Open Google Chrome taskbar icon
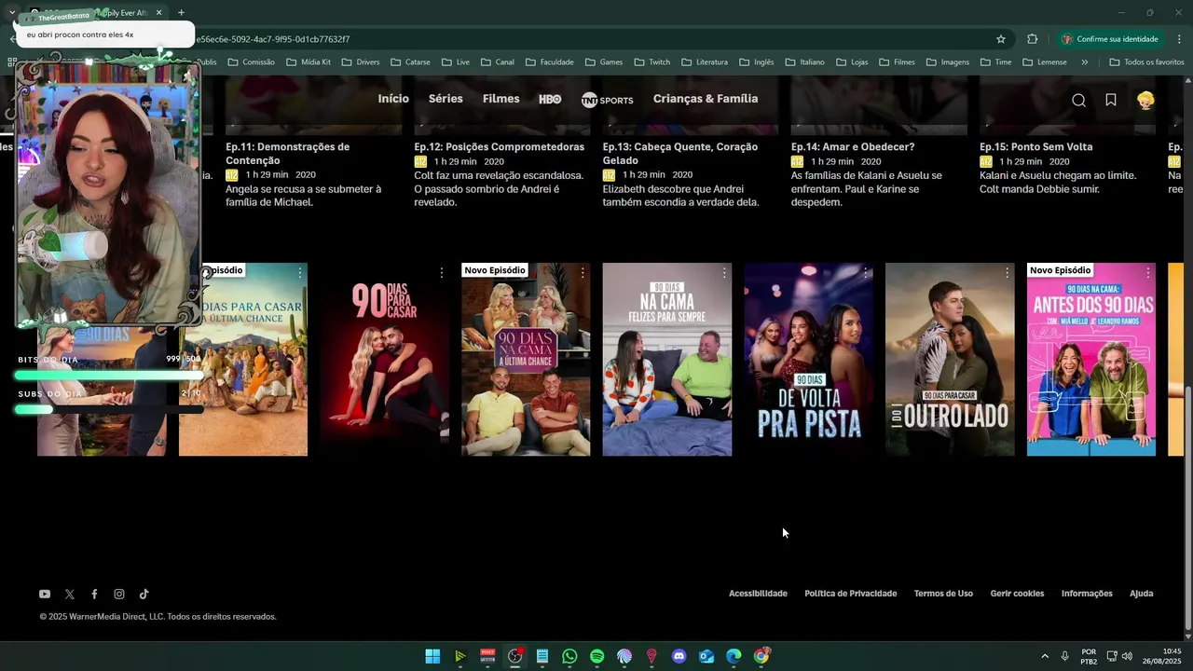This screenshot has height=671, width=1193. [x=761, y=656]
